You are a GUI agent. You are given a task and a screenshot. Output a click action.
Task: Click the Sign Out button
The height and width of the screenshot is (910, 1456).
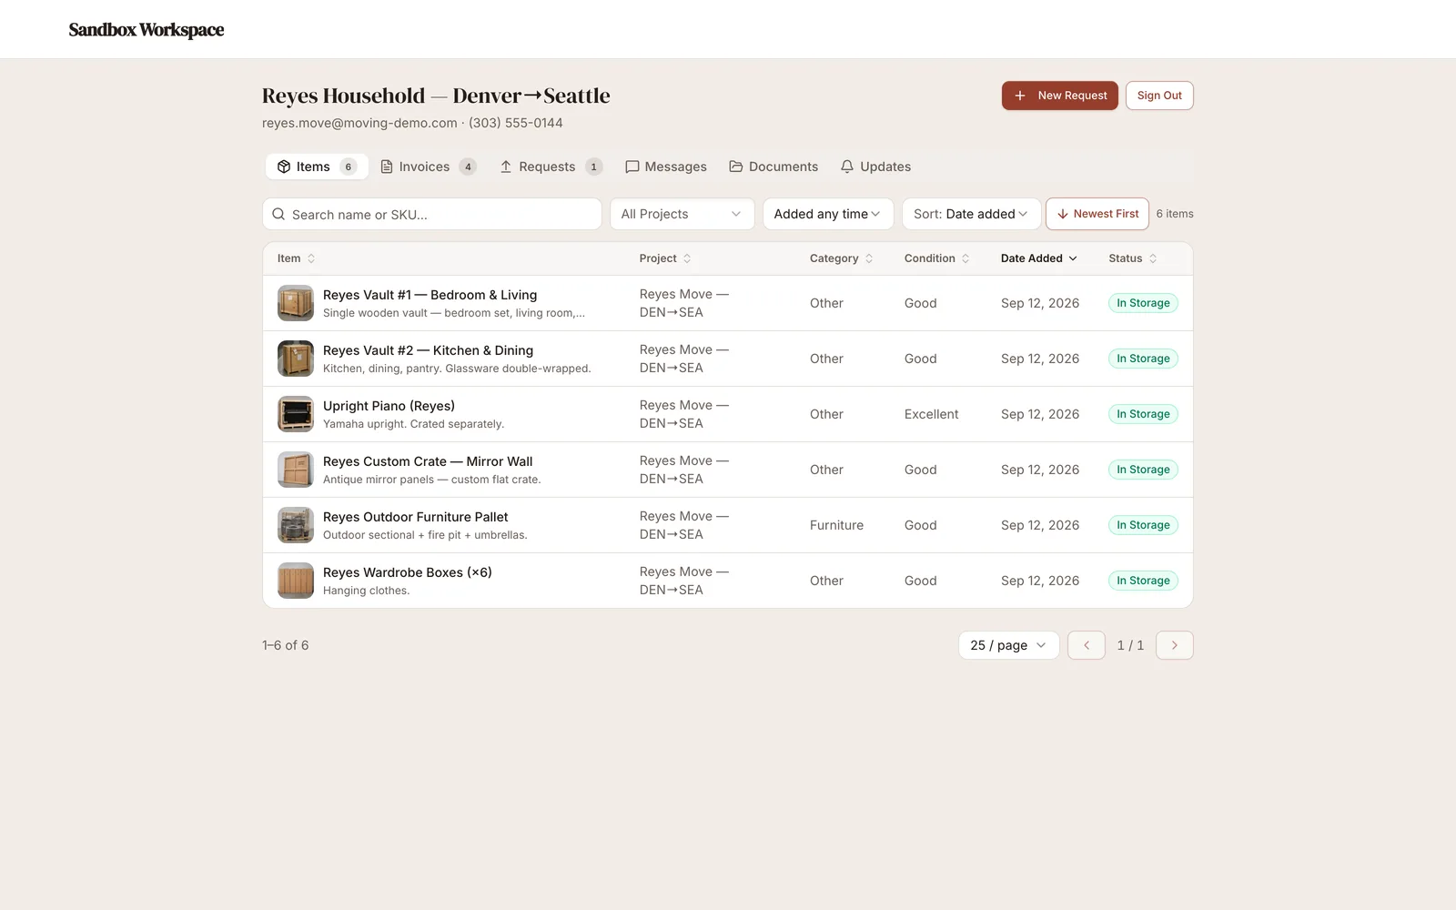point(1159,96)
